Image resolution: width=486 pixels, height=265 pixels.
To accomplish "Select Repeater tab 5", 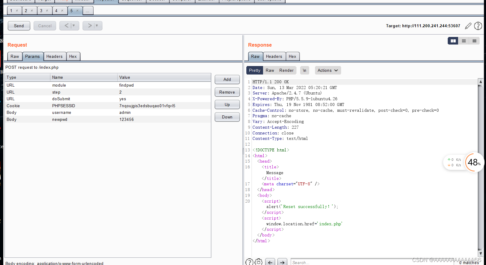I will [x=72, y=11].
